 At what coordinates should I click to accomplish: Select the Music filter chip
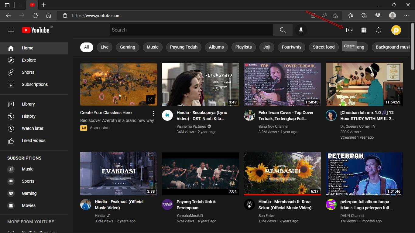coord(153,47)
